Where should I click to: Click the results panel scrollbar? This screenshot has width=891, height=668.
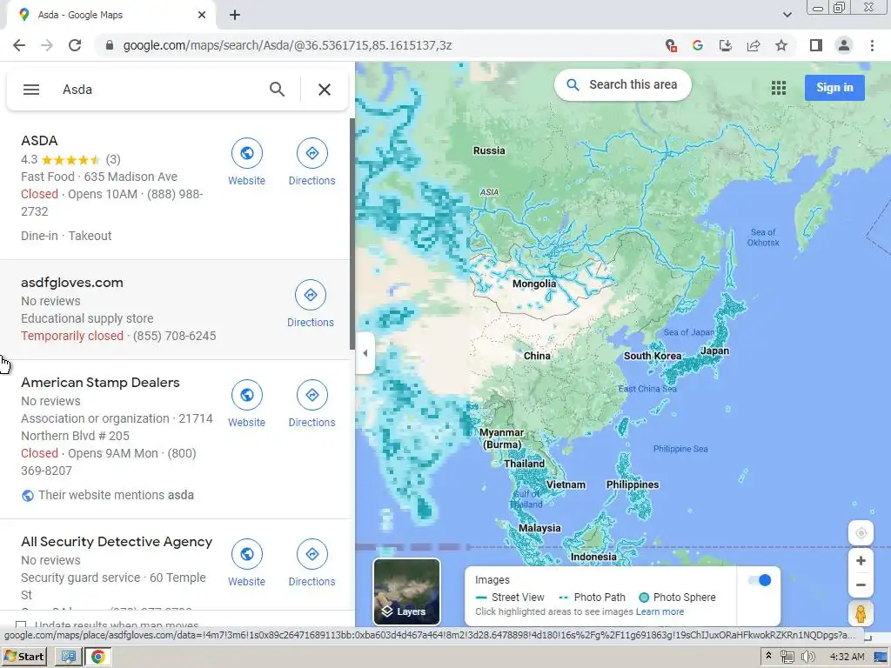coord(352,234)
